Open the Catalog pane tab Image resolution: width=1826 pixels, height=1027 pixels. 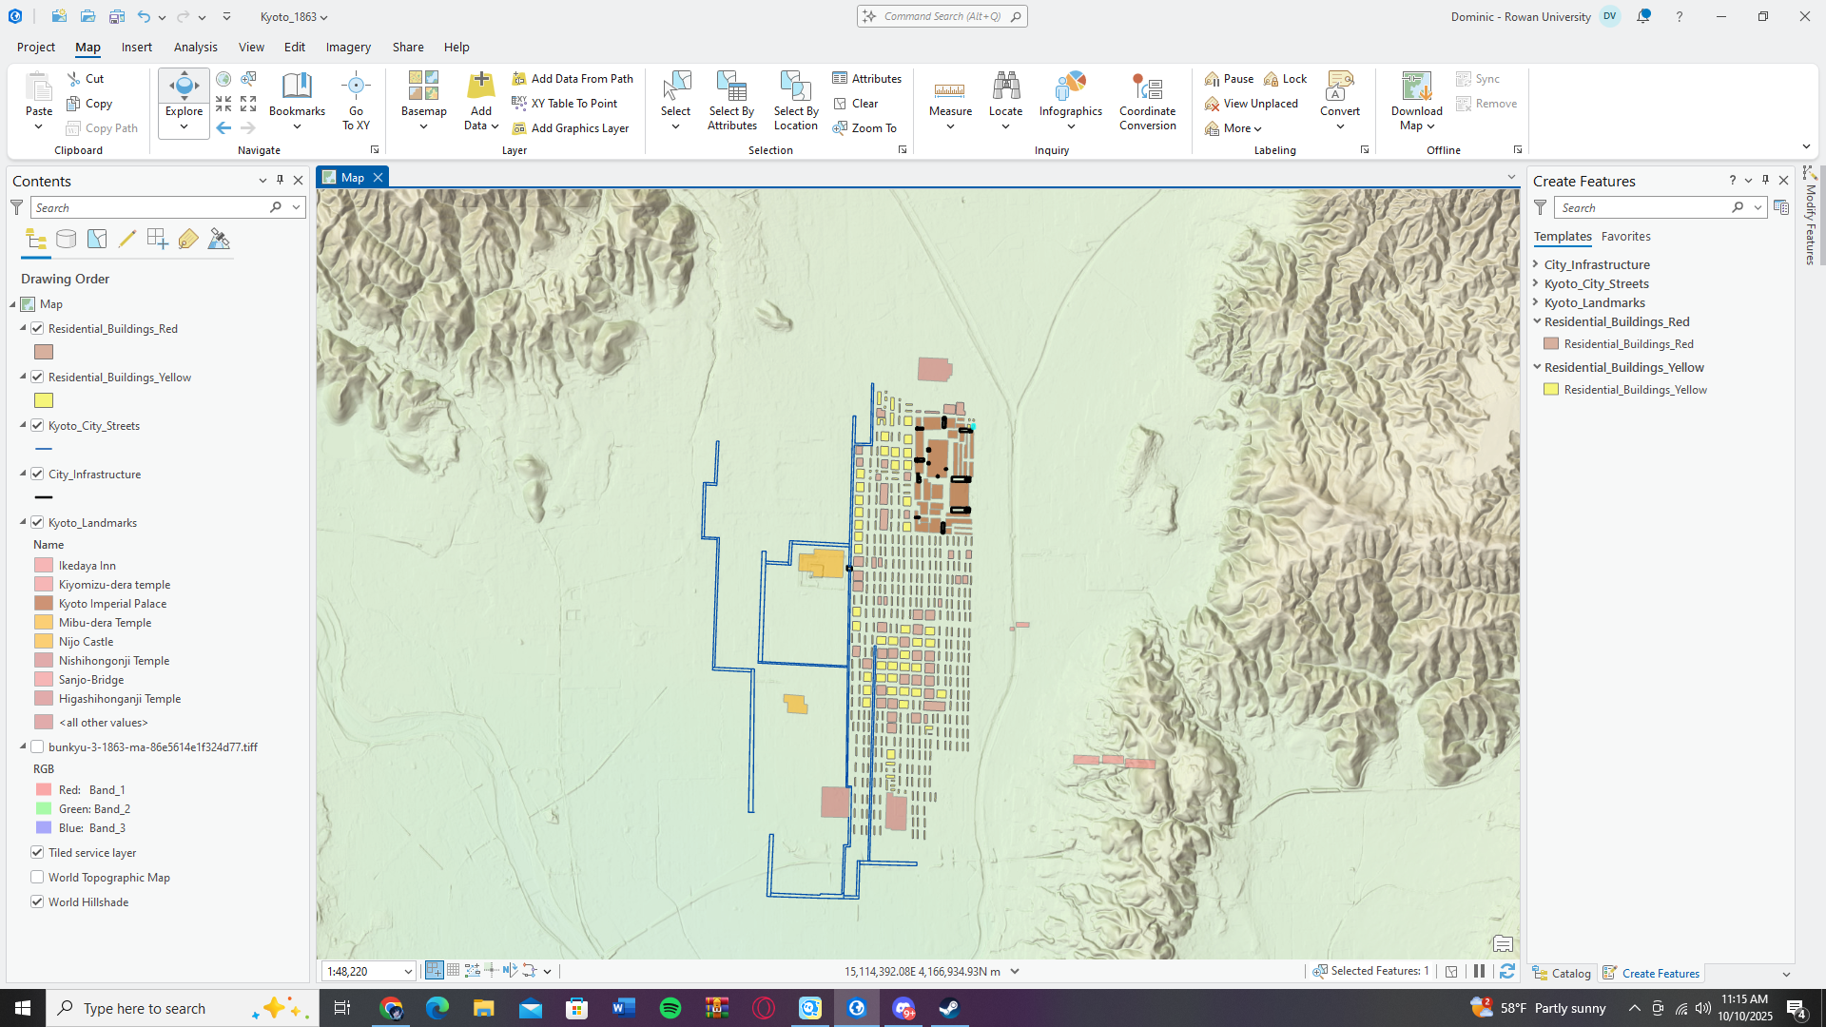[1561, 973]
